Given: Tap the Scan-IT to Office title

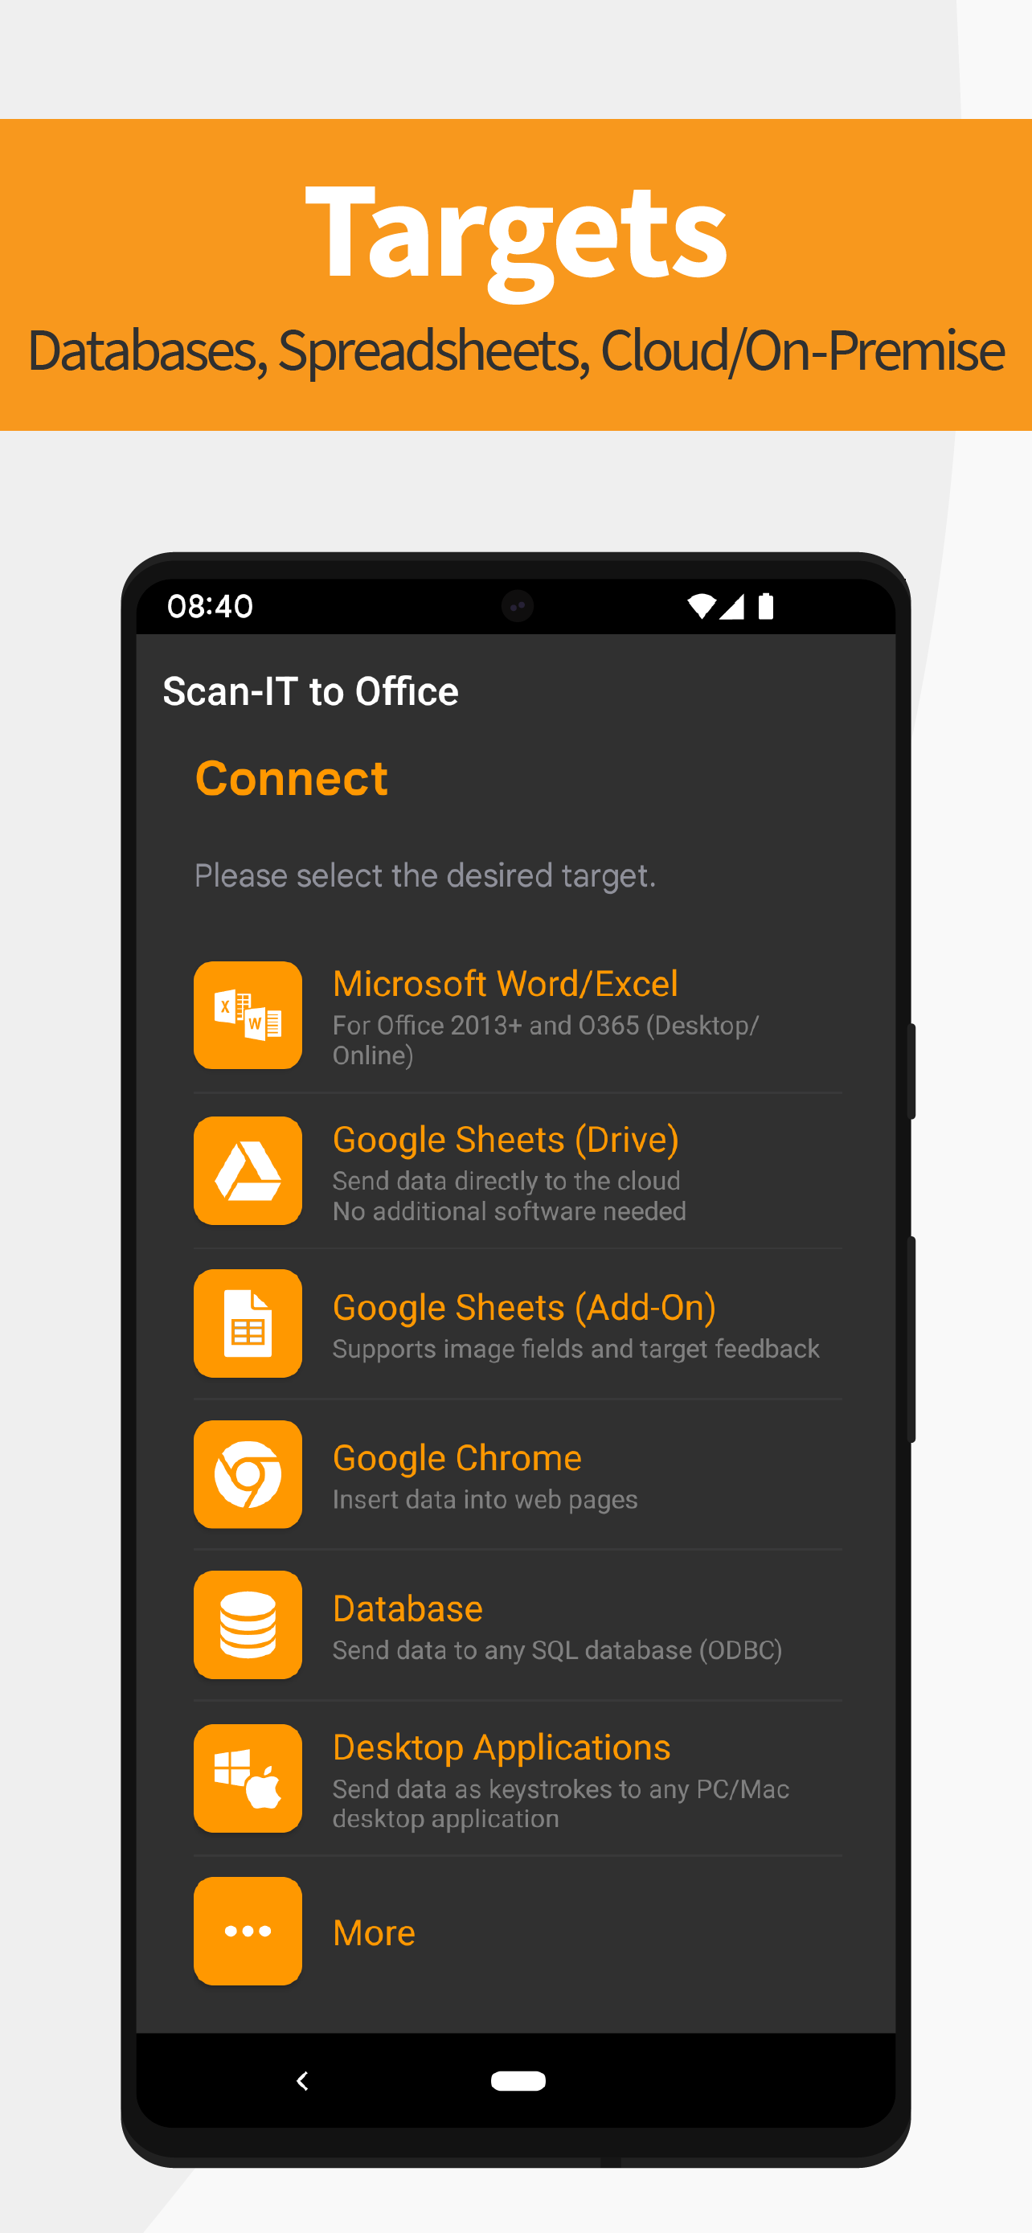Looking at the screenshot, I should [310, 692].
